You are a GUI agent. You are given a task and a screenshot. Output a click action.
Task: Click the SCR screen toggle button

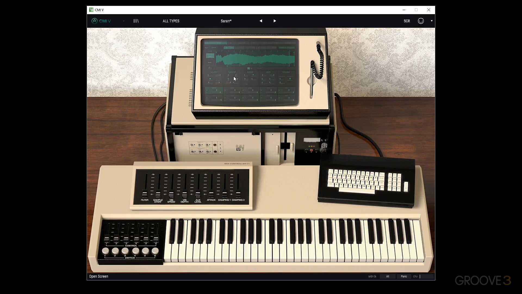click(406, 21)
